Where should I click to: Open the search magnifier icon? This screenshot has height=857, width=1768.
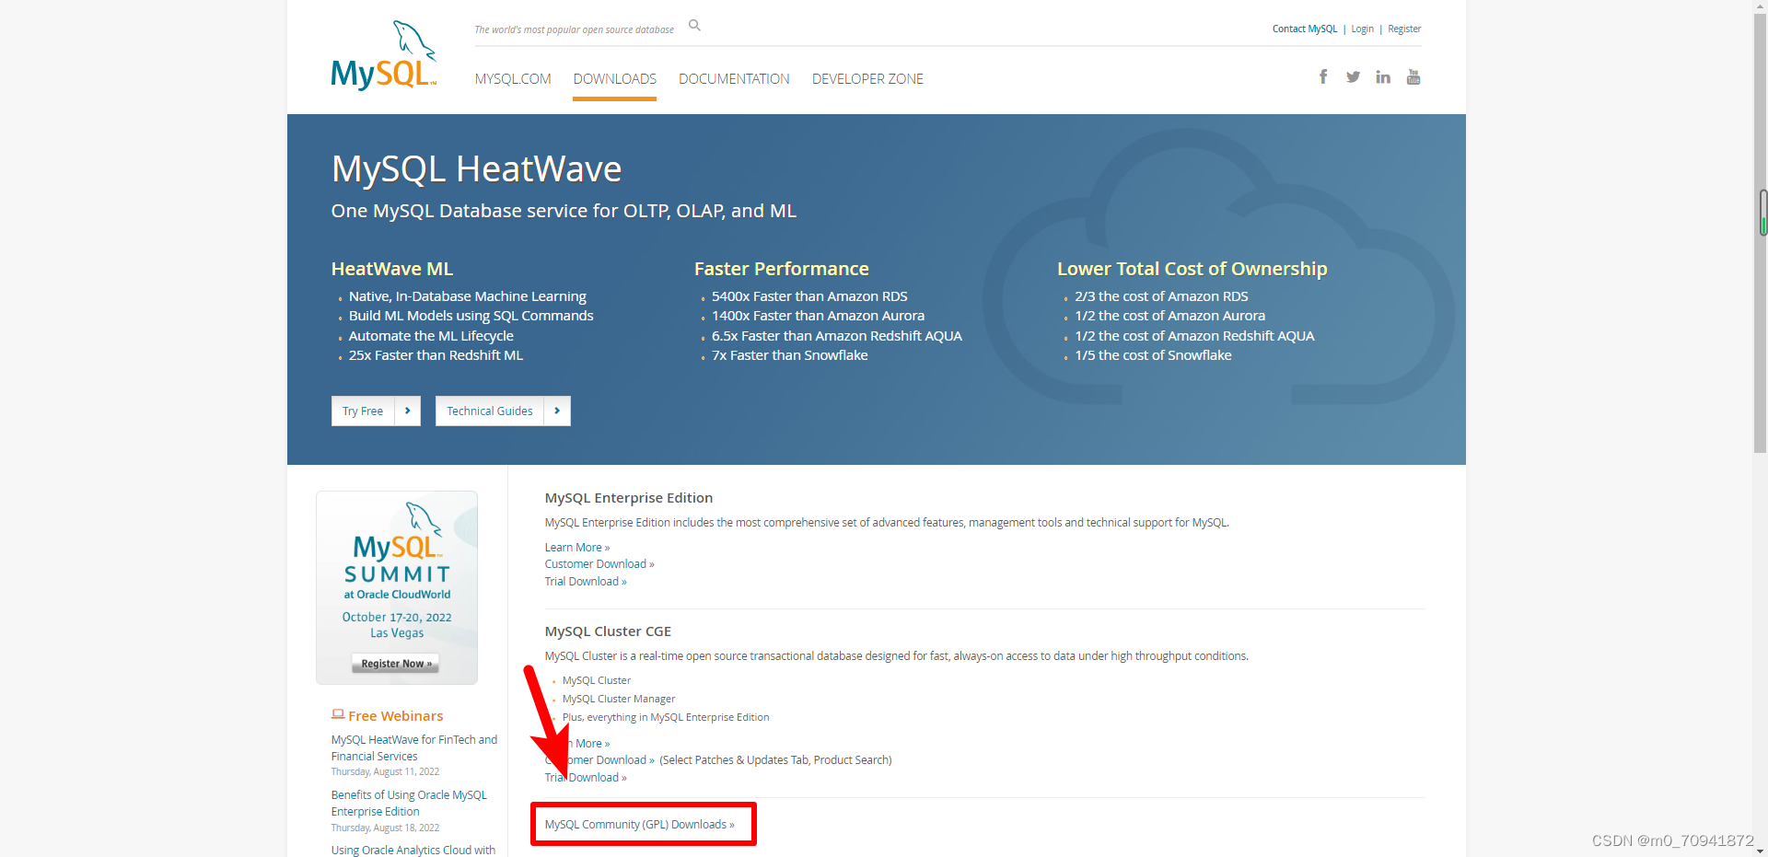pos(695,26)
